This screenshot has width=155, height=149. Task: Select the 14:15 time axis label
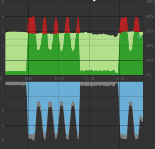(119, 79)
